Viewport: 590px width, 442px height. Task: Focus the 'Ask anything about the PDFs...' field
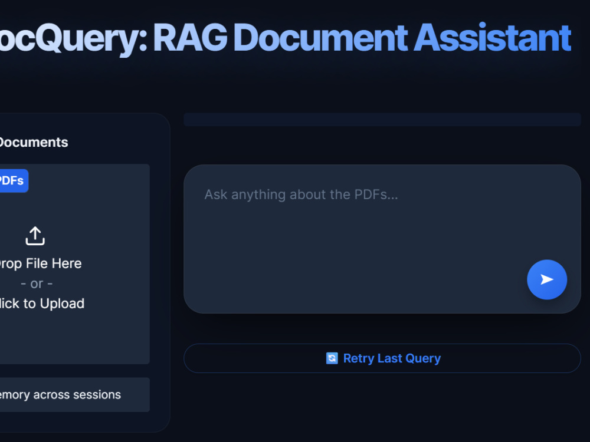(x=382, y=239)
